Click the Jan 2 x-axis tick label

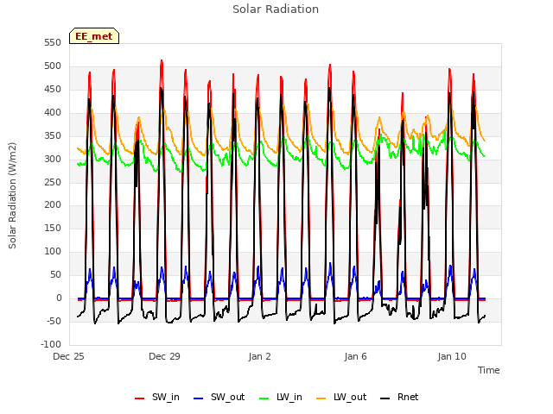point(260,356)
